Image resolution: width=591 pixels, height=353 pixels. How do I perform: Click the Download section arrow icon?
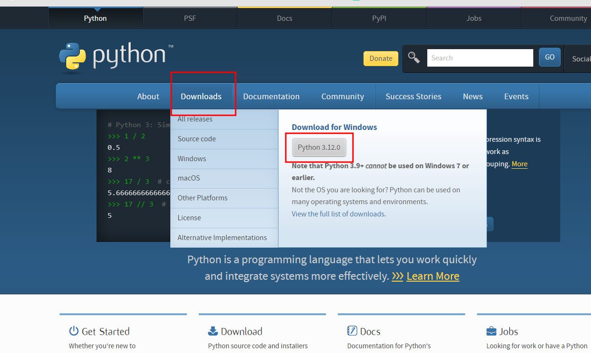click(213, 331)
